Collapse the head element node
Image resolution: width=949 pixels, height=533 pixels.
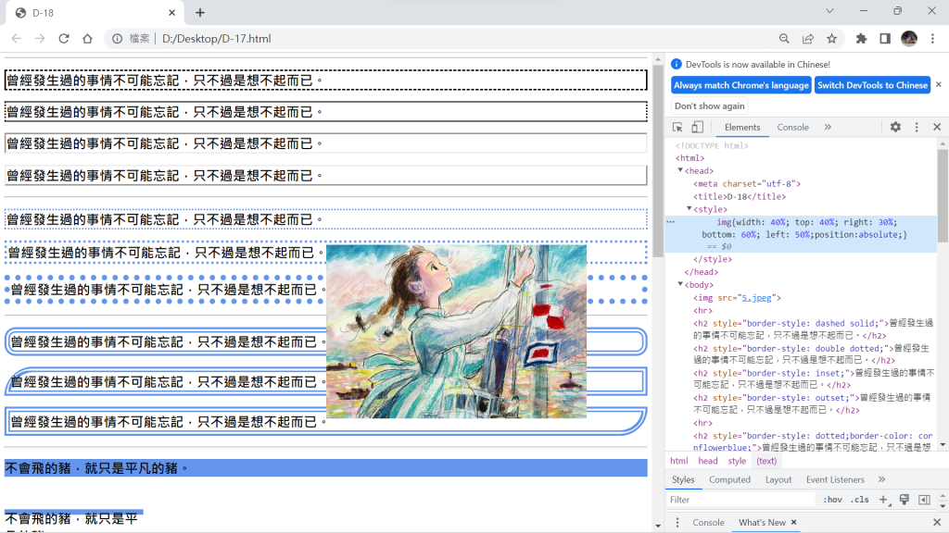tap(680, 170)
